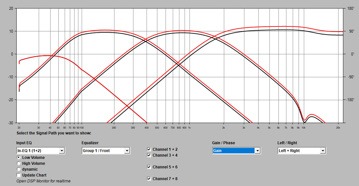Click the 180° phase axis label at top

pyautogui.click(x=351, y=8)
